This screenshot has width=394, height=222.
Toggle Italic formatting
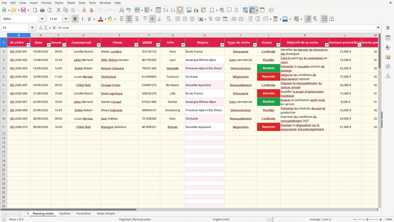(82, 19)
